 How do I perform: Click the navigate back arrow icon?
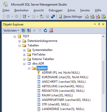[x=8, y=16]
